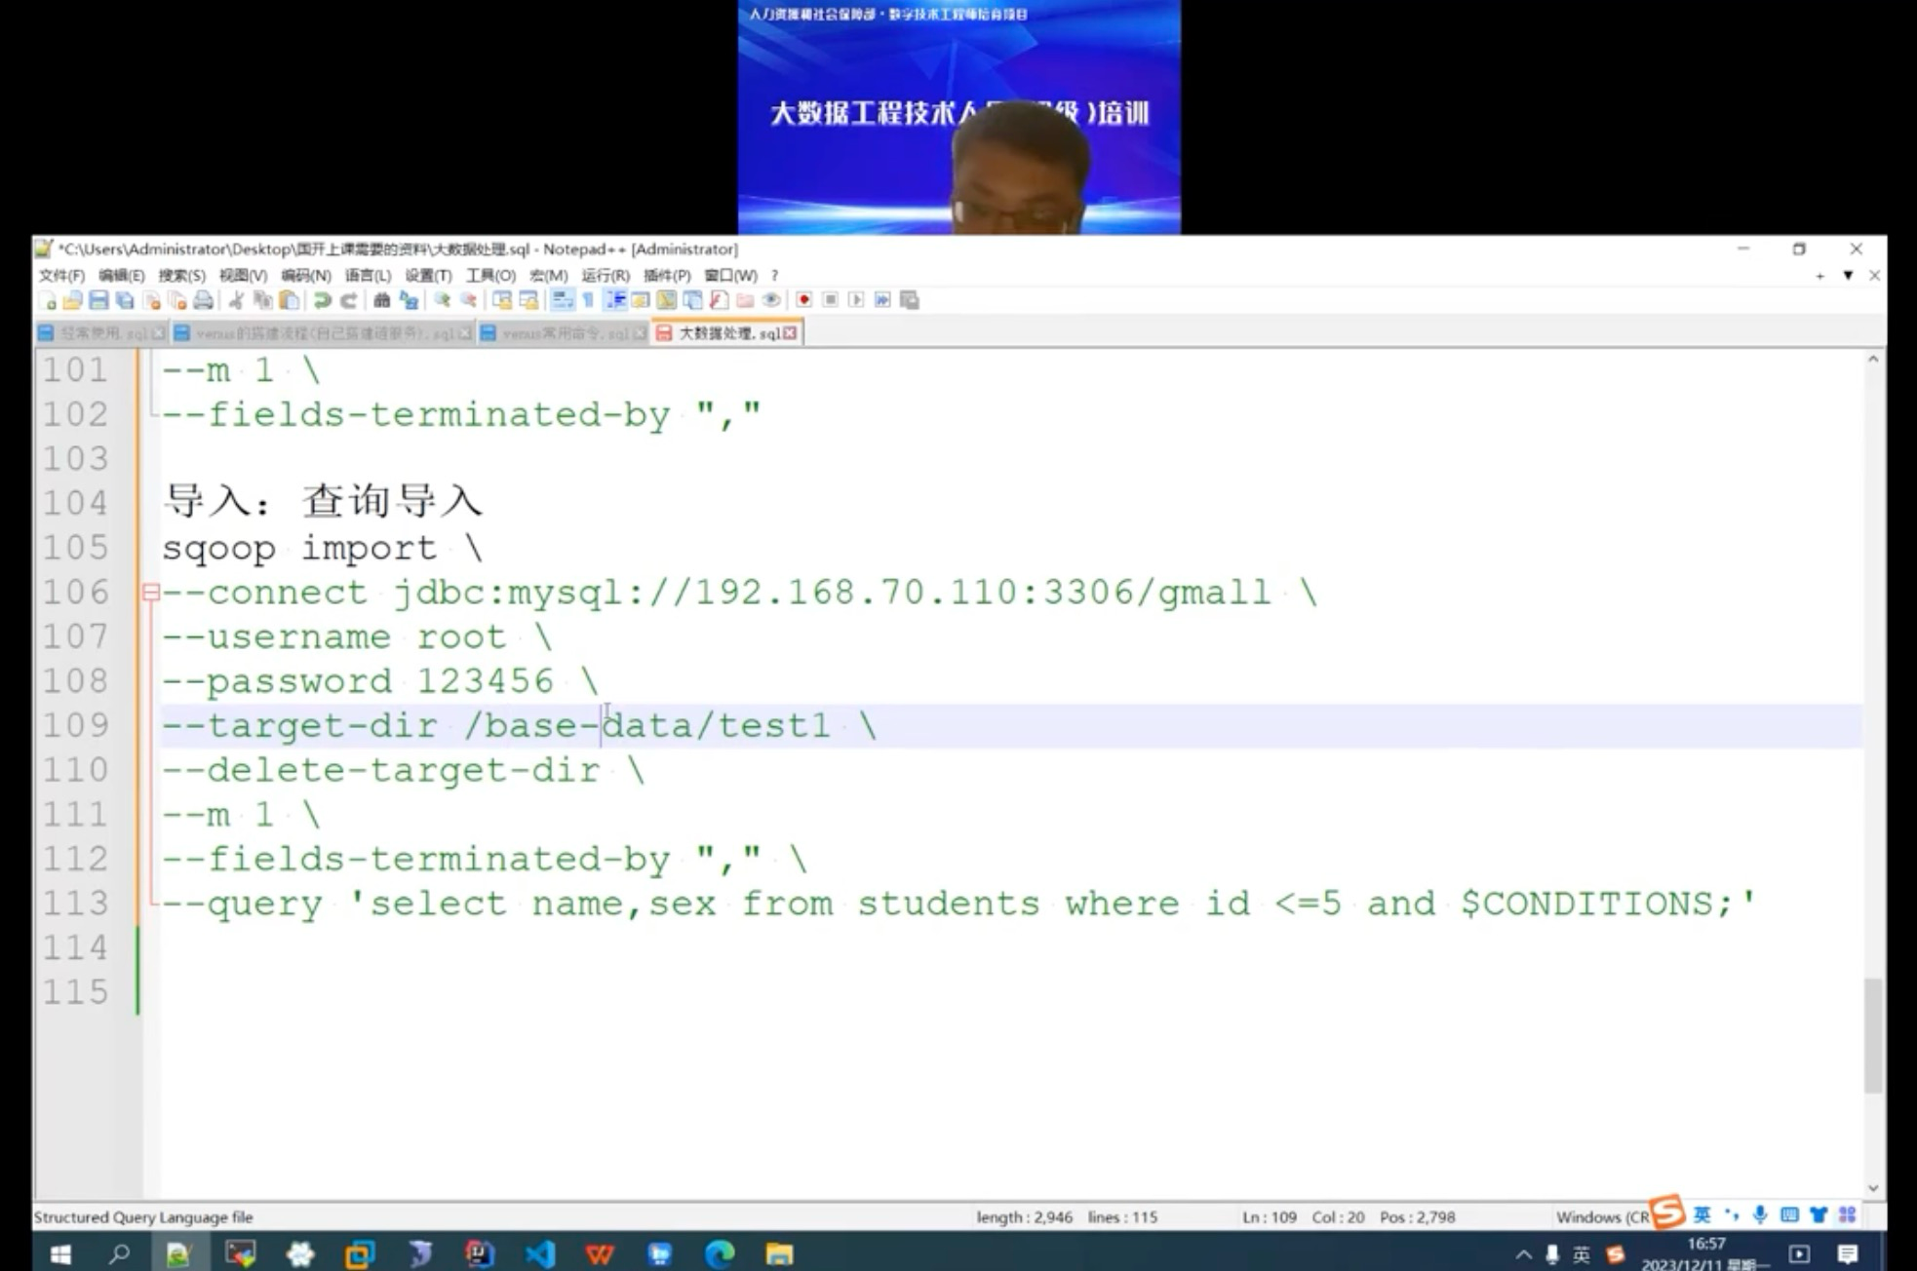This screenshot has height=1271, width=1917.
Task: Open Visual Studio Code from the taskbar
Action: [539, 1254]
